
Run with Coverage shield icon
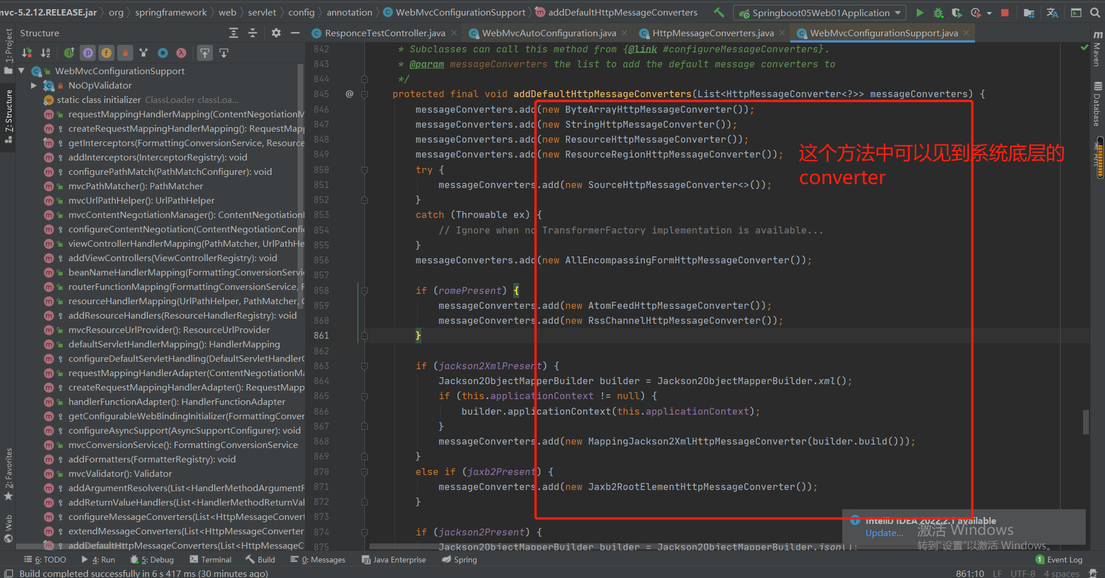957,13
